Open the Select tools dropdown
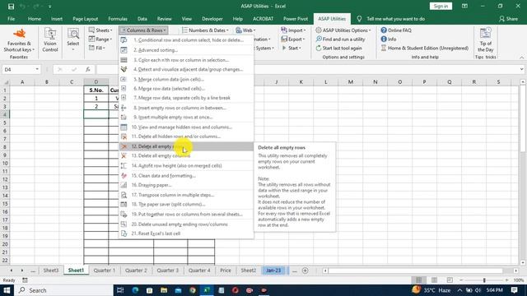This screenshot has height=296, width=527. point(73,40)
